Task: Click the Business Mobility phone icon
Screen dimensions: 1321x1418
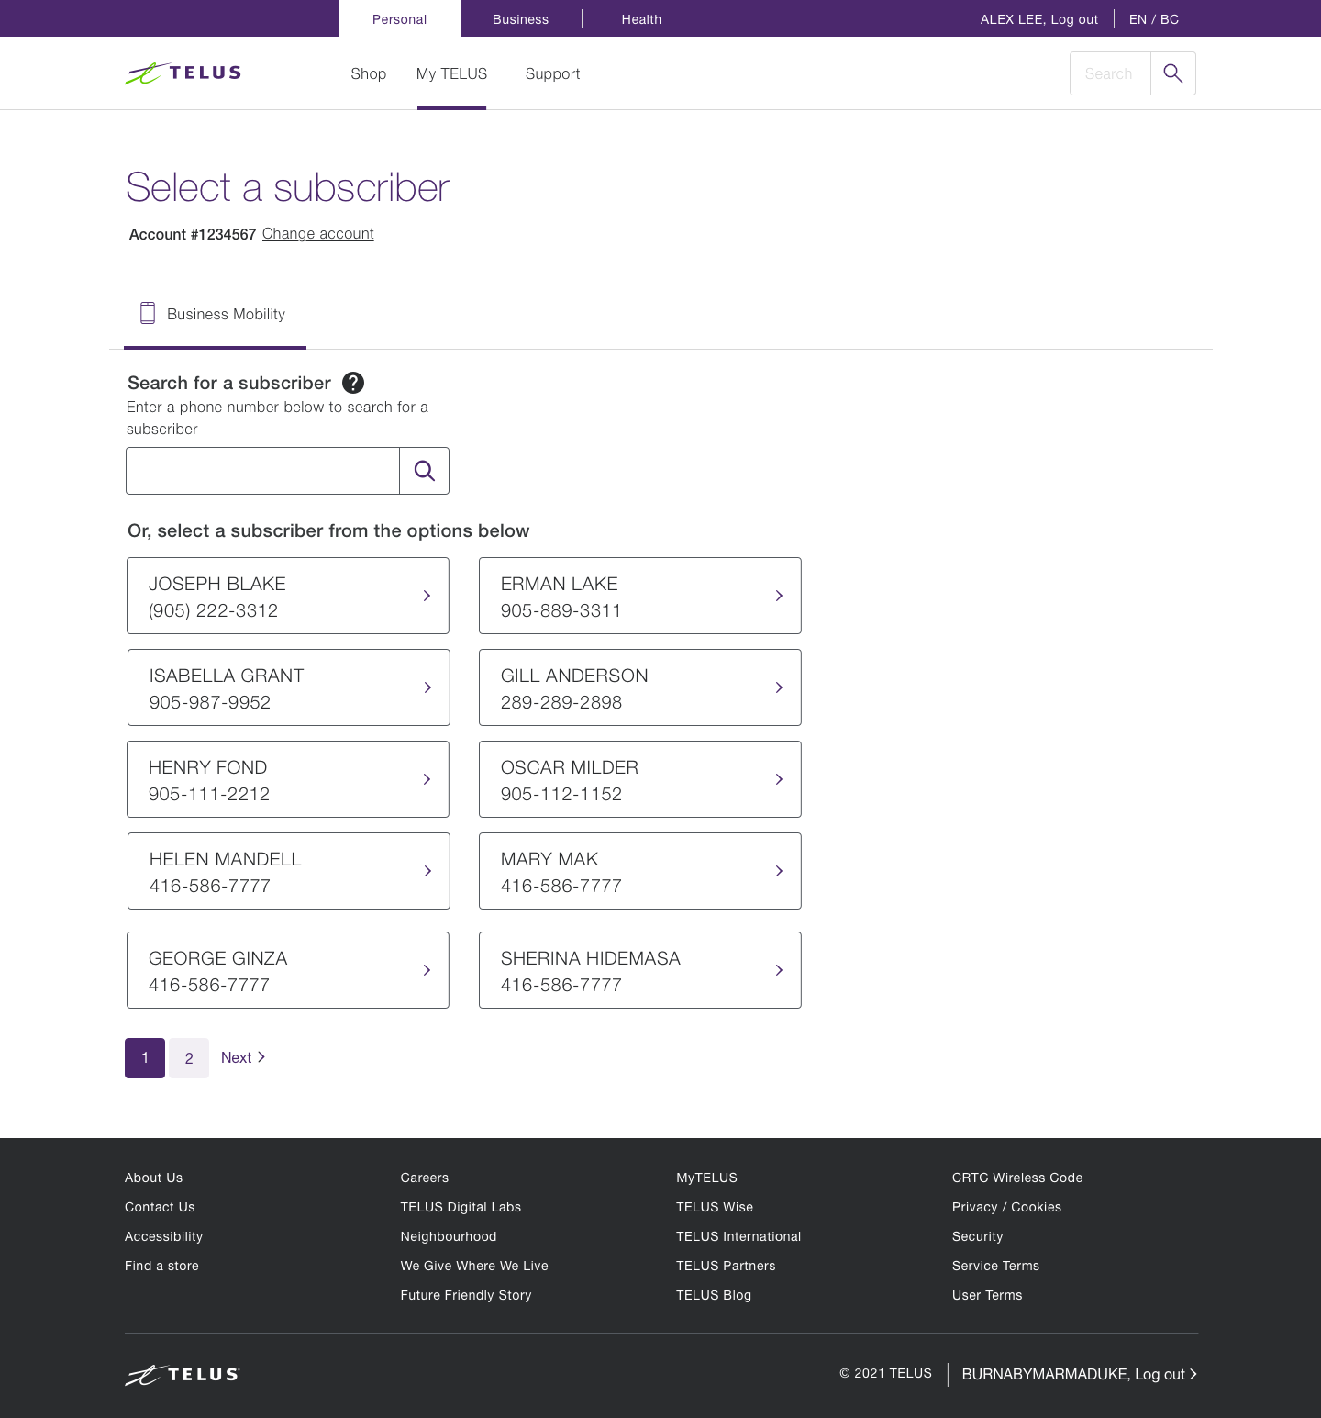Action: 148,313
